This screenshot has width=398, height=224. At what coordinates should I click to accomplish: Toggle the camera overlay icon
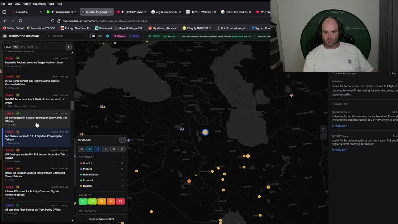122,149
